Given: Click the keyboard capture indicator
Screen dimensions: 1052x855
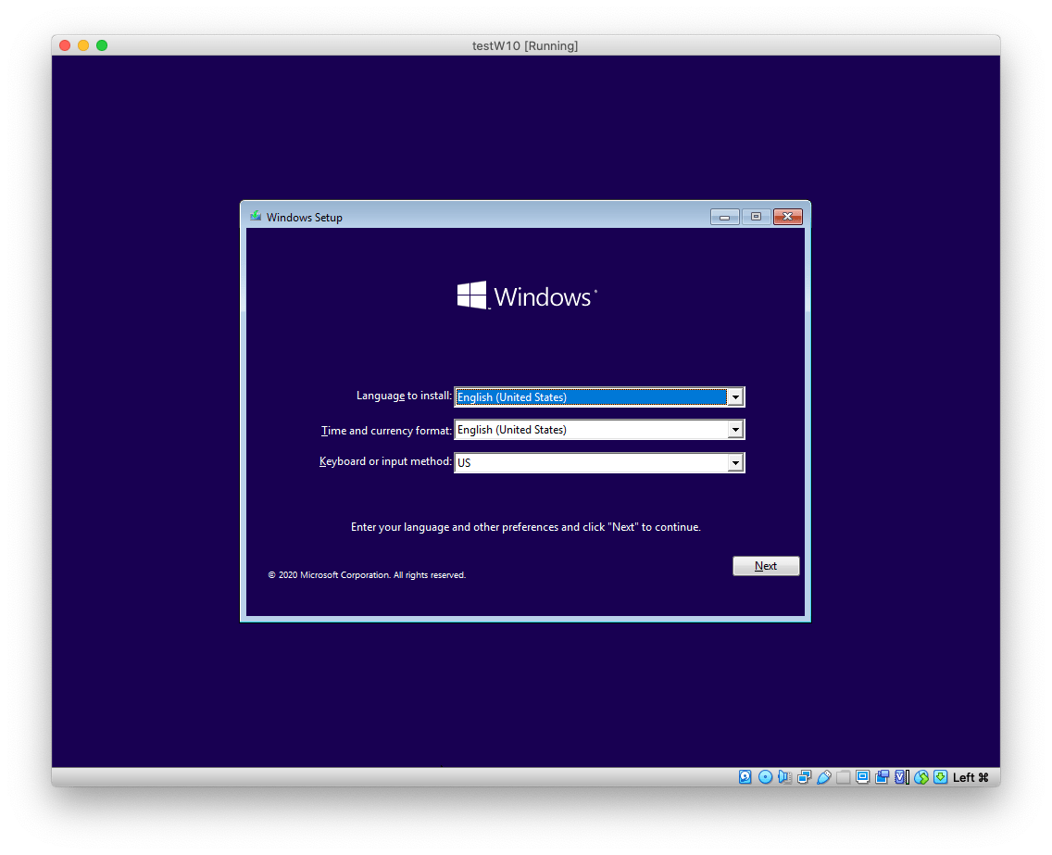Looking at the screenshot, I should point(940,777).
